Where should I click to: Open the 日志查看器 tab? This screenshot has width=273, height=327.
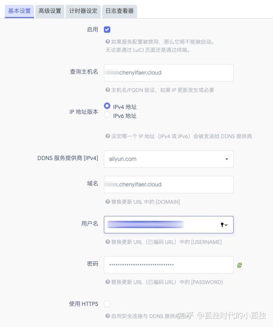click(x=119, y=11)
